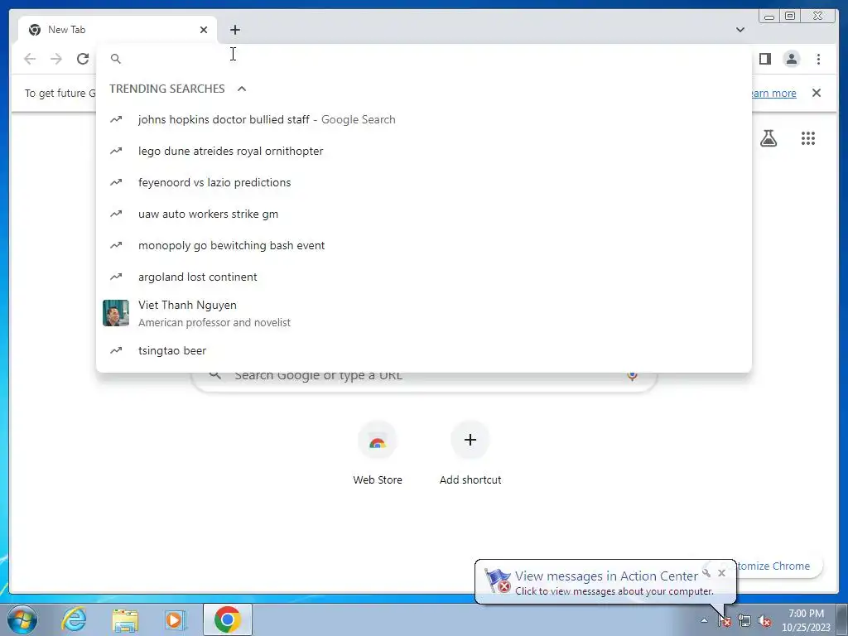Open Chrome's three-dot menu
The image size is (848, 636).
818,59
